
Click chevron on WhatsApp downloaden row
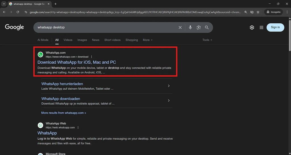[169, 100]
